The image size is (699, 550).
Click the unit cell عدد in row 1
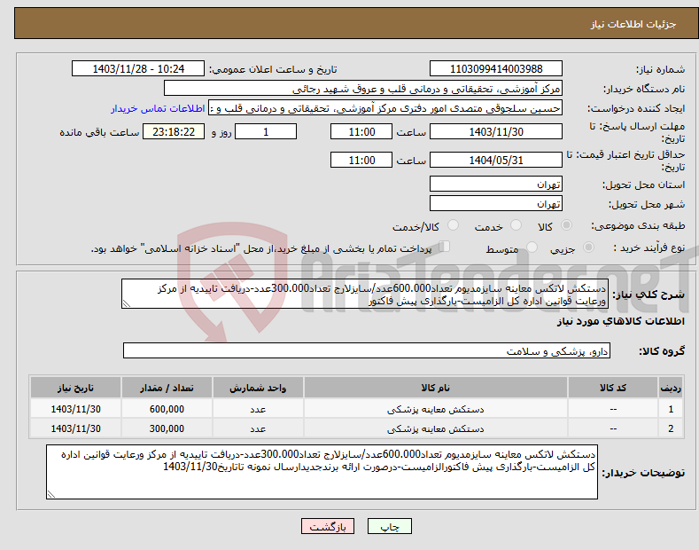[258, 409]
